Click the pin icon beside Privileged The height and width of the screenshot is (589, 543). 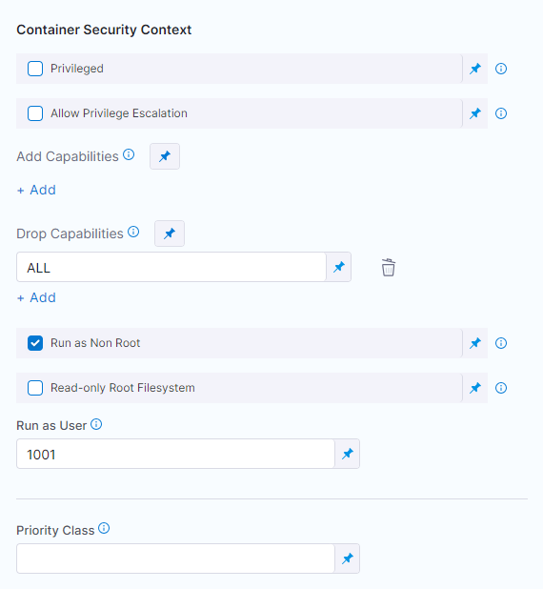tap(475, 69)
